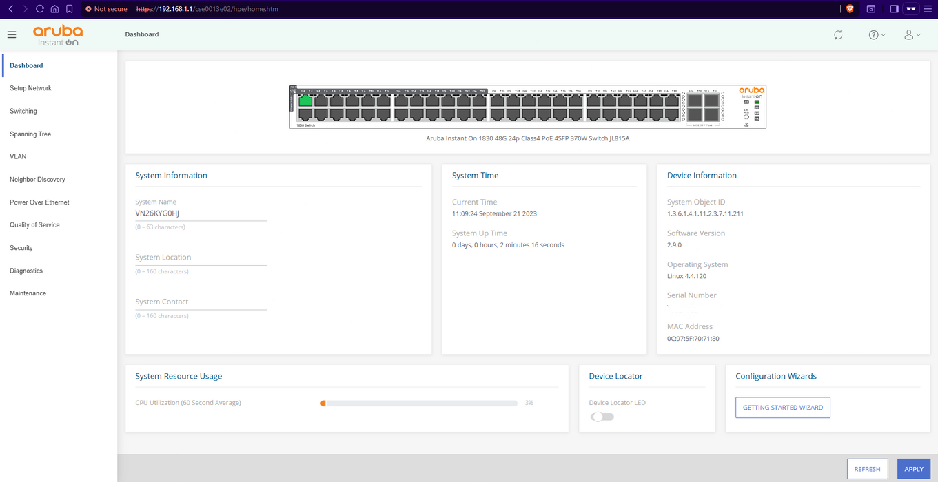Click the software version value 2.9.0

[x=674, y=245]
